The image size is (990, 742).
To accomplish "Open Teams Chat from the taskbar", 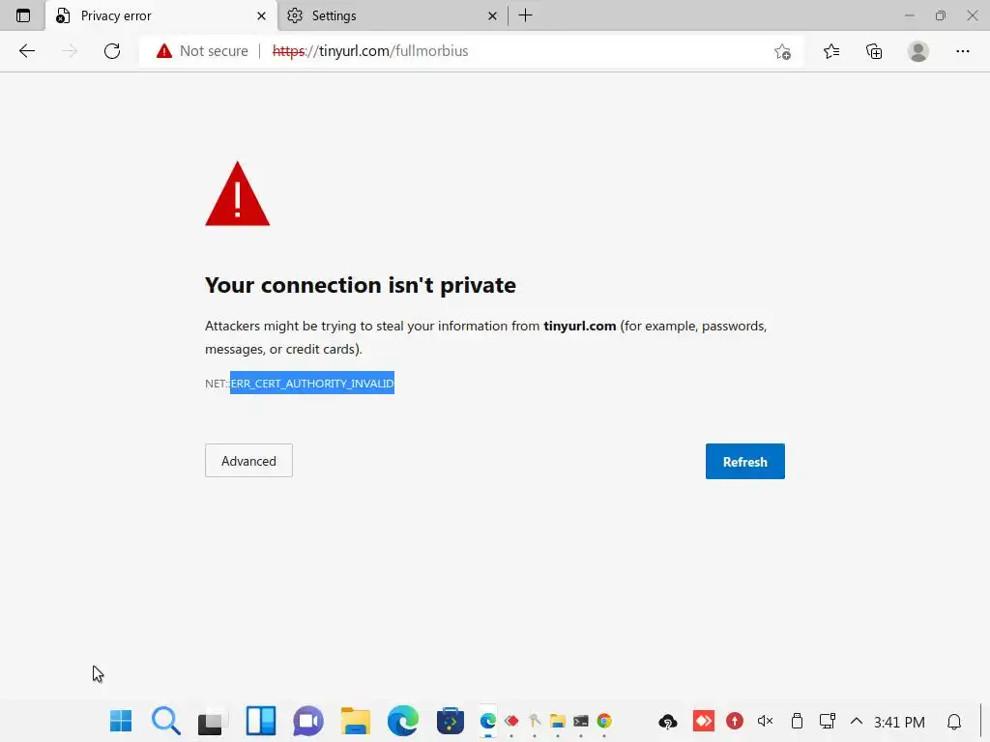I will [308, 721].
